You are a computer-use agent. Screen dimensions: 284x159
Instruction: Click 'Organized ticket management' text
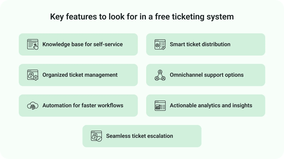point(80,75)
